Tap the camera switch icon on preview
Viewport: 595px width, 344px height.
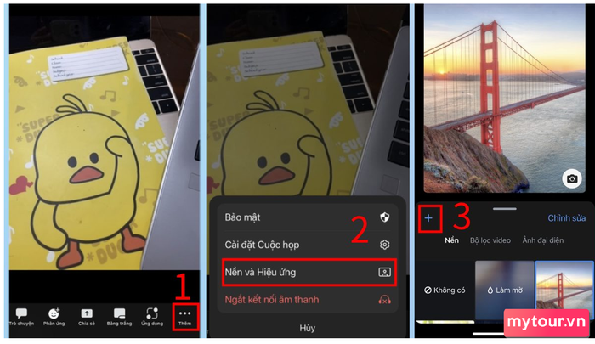tap(572, 178)
